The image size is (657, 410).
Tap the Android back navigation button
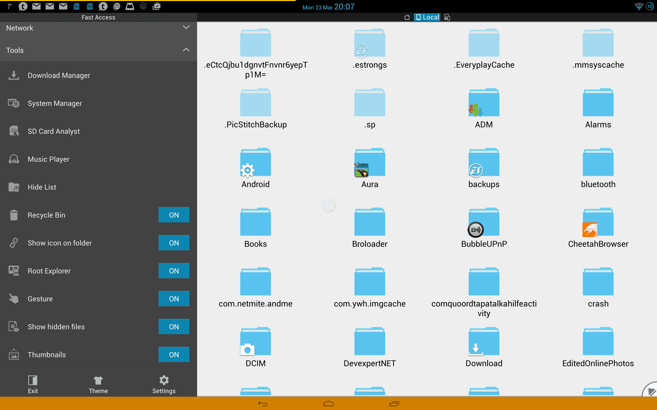(x=263, y=404)
